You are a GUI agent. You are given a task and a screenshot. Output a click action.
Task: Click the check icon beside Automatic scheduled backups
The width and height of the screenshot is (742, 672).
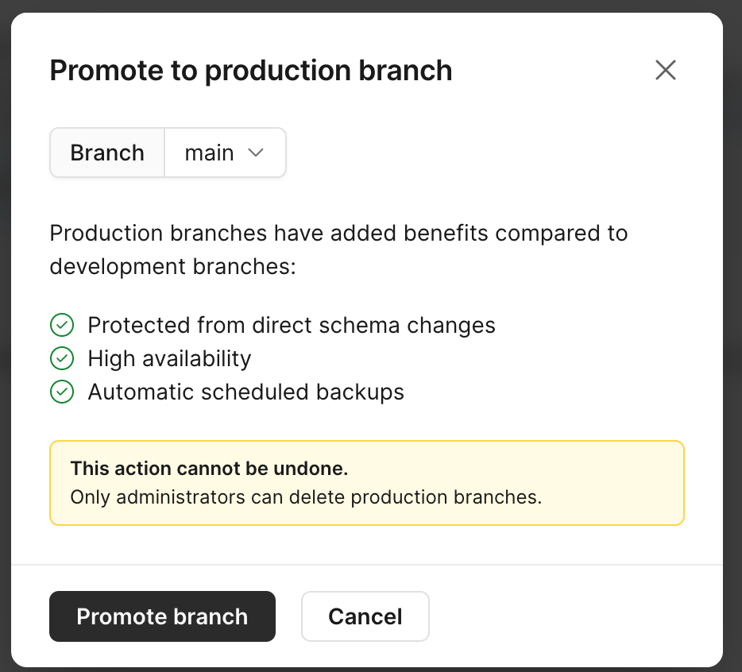(x=62, y=392)
